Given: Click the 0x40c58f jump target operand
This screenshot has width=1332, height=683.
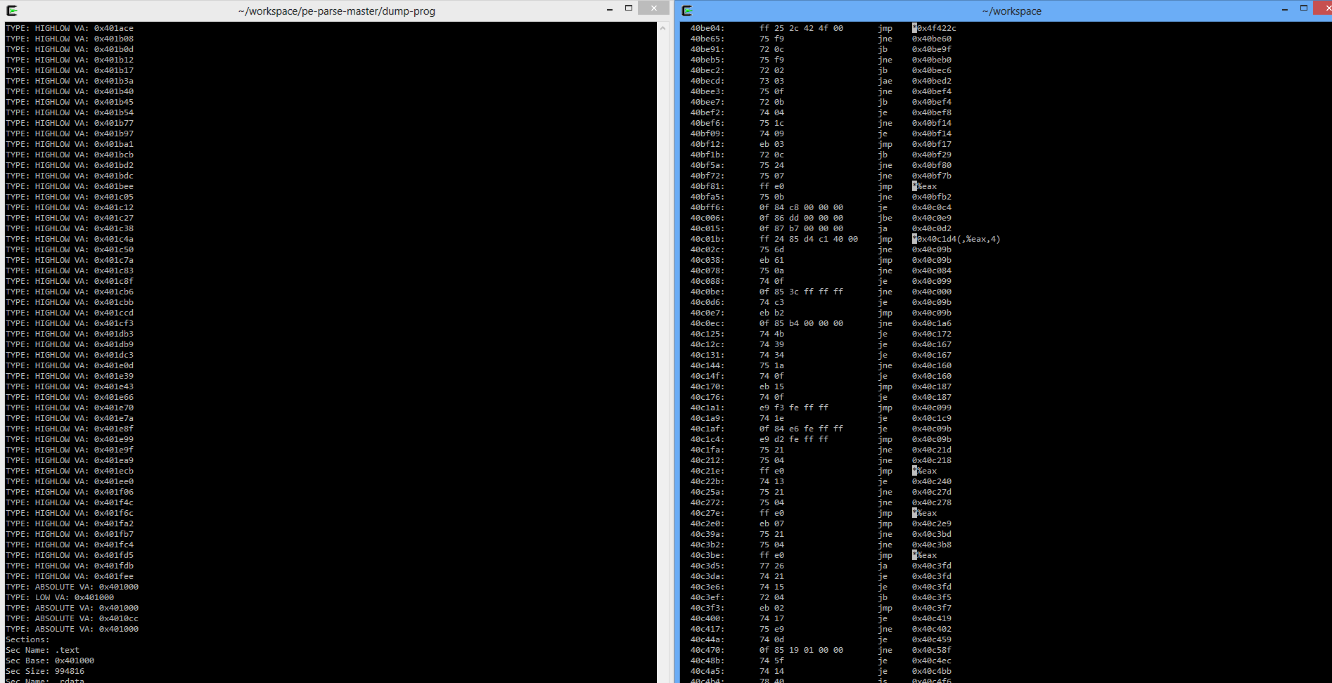Looking at the screenshot, I should pyautogui.click(x=931, y=650).
